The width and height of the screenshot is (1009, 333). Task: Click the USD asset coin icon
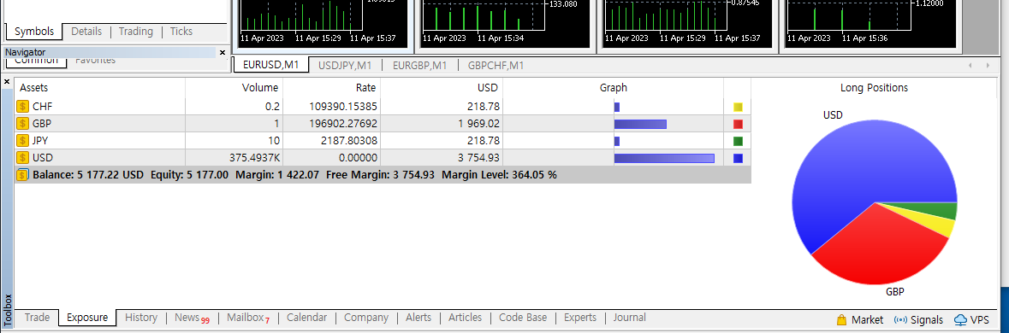(23, 158)
